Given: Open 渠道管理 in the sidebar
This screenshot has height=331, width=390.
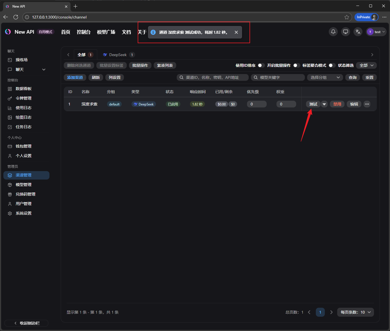Looking at the screenshot, I should coord(24,175).
